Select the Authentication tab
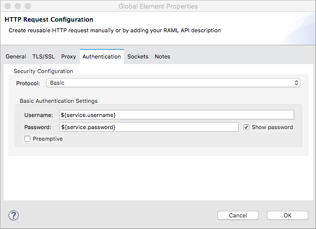The image size is (316, 229). point(102,56)
